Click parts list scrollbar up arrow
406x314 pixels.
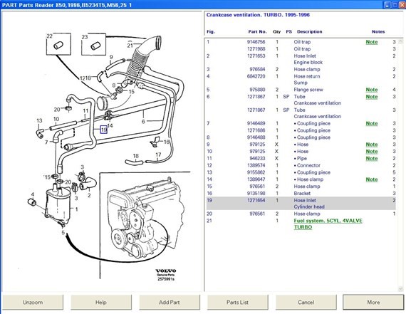tap(400, 41)
